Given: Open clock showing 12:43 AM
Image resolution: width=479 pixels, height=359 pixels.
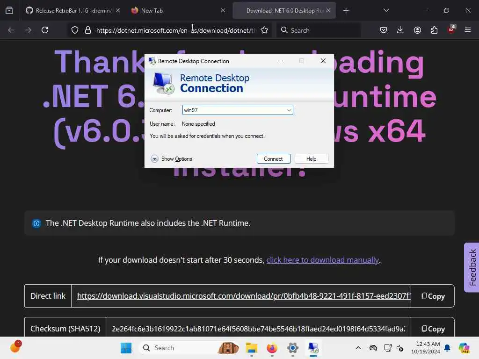Looking at the screenshot, I should 425,348.
